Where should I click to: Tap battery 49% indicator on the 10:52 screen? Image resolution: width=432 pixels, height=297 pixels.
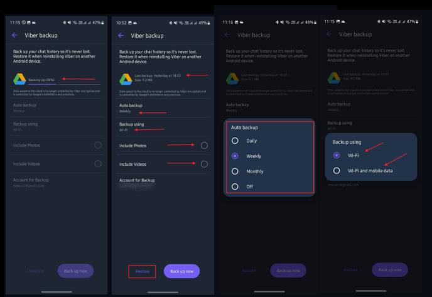[204, 23]
